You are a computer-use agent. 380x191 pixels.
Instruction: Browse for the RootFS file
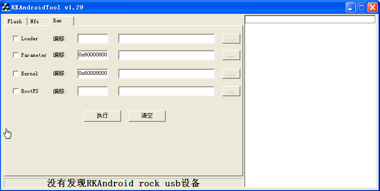click(x=231, y=91)
